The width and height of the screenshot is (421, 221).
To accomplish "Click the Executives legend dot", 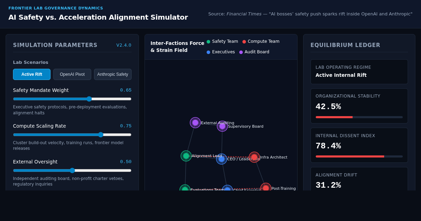I will (x=208, y=52).
